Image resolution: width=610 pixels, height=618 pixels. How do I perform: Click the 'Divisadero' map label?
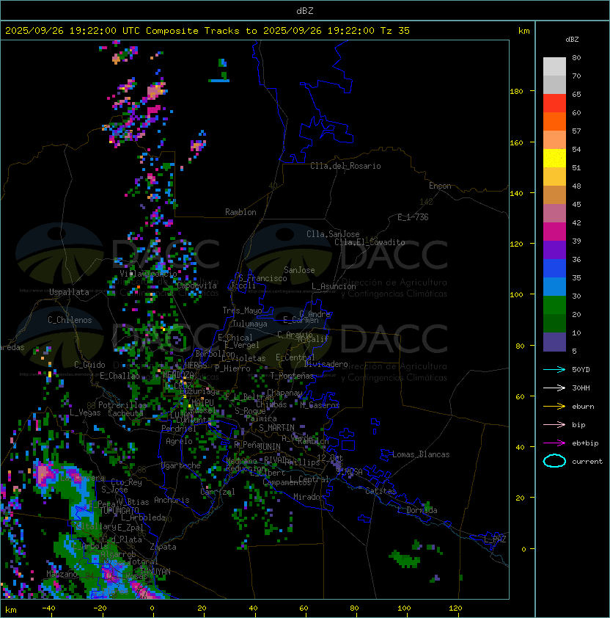326,364
